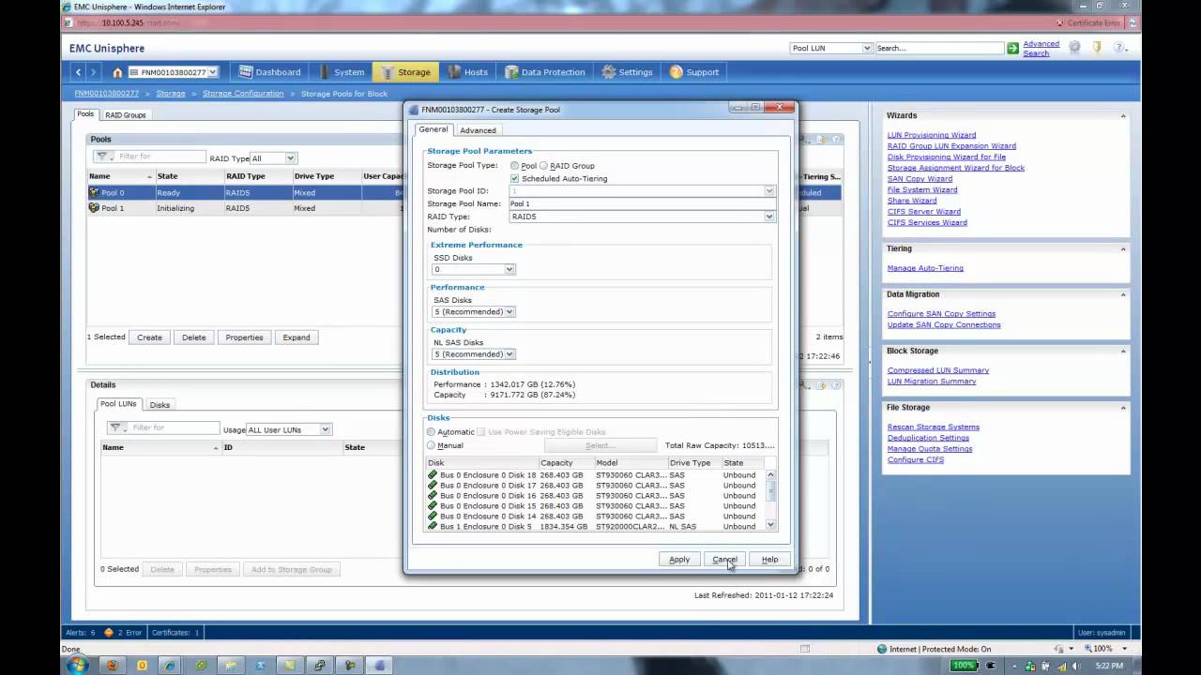Go forward with the right arrow button
This screenshot has height=675, width=1201.
tap(94, 72)
